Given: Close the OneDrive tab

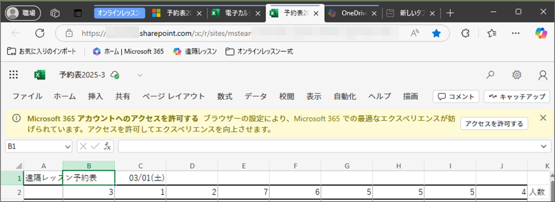Looking at the screenshot, I should [374, 13].
